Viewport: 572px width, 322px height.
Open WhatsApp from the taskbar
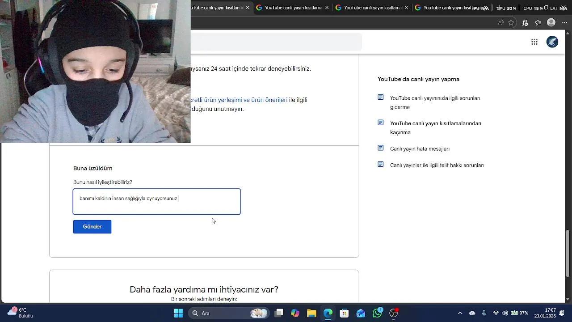click(x=377, y=313)
